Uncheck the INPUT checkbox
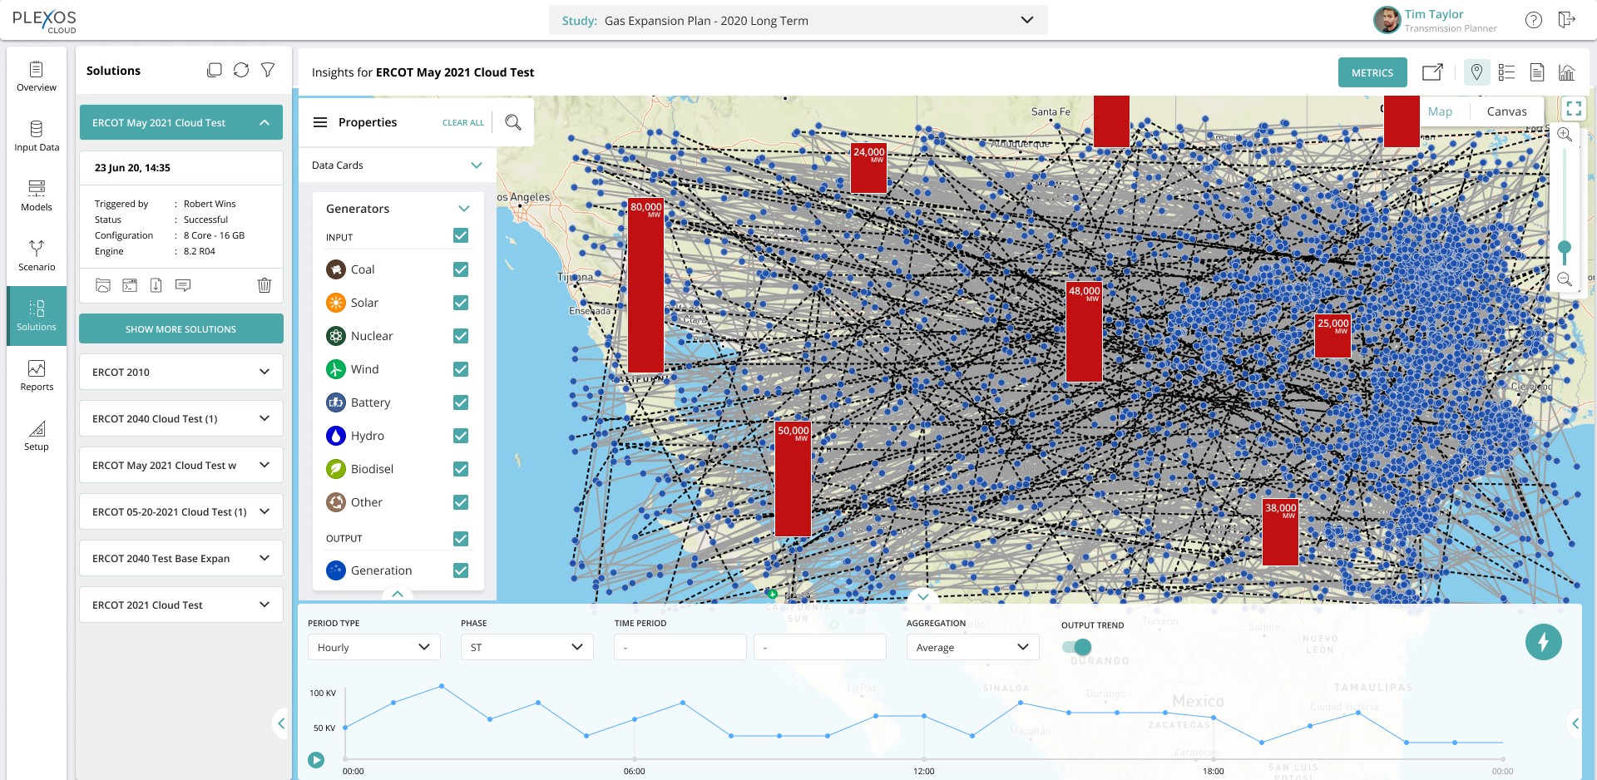Viewport: 1597px width, 780px height. (461, 235)
